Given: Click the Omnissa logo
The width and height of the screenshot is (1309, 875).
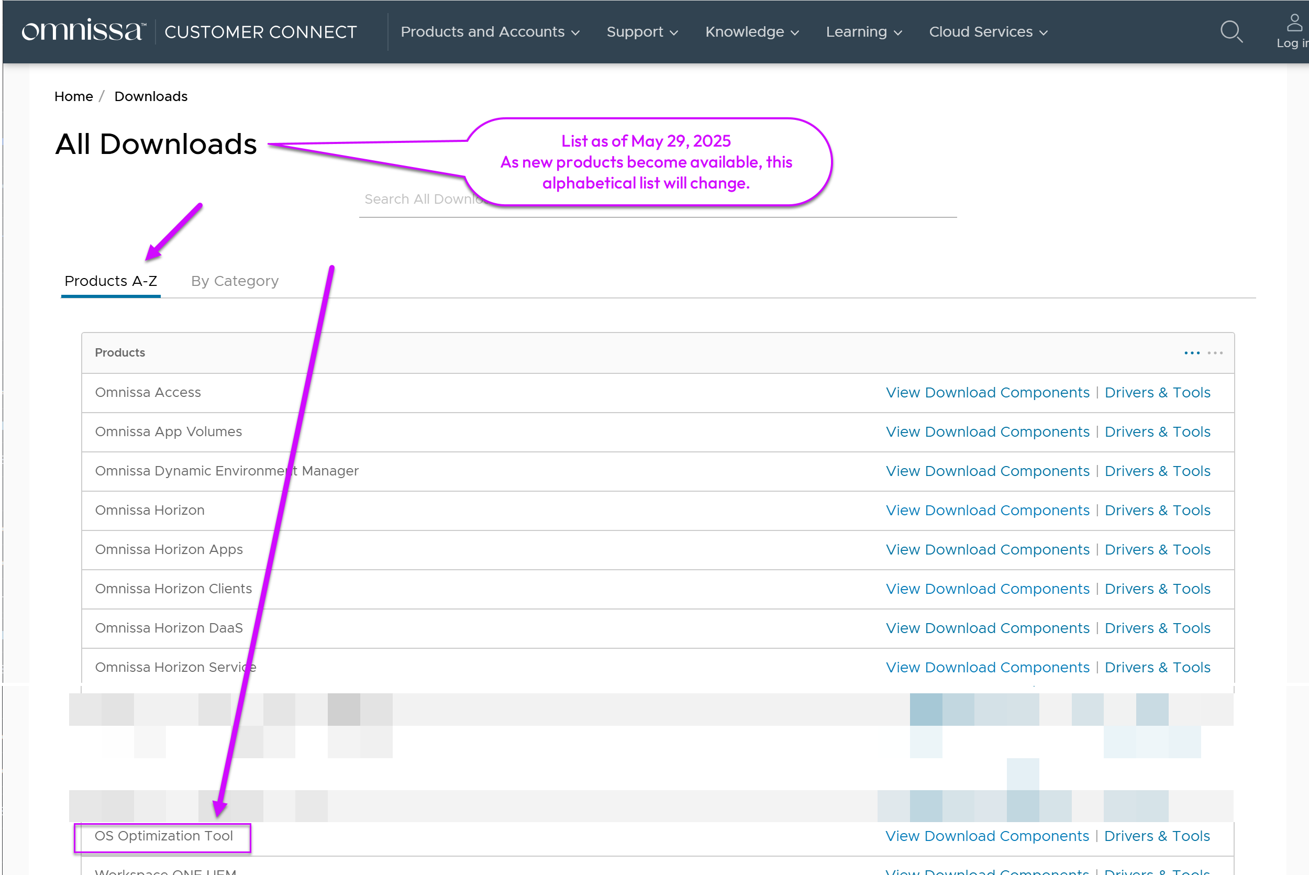Looking at the screenshot, I should tap(84, 31).
